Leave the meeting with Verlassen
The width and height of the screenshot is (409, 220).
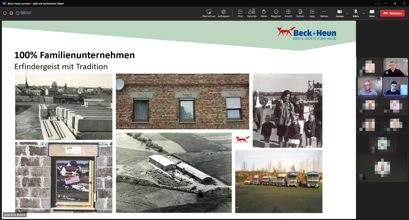392,13
